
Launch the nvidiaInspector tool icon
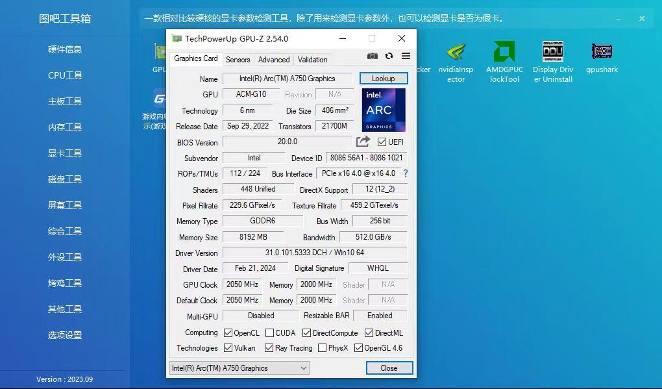(456, 62)
